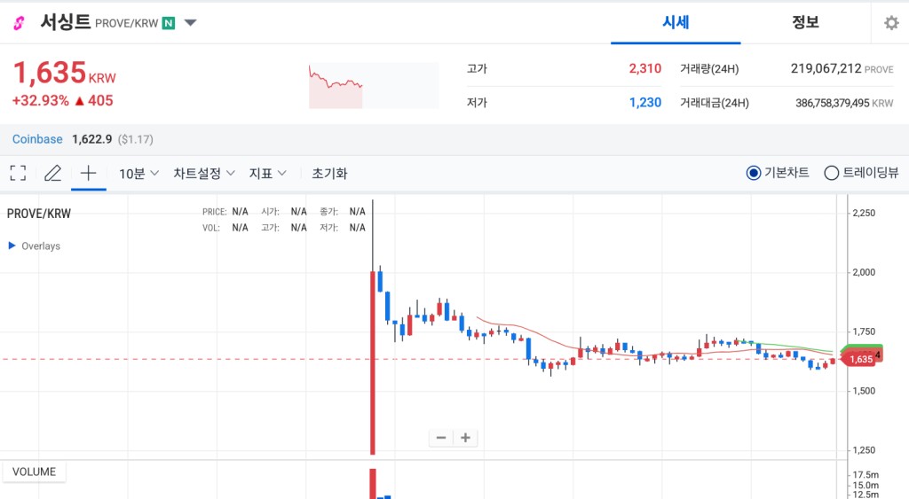This screenshot has height=499, width=909.
Task: Click the 초기화 reset button
Action: click(x=329, y=173)
